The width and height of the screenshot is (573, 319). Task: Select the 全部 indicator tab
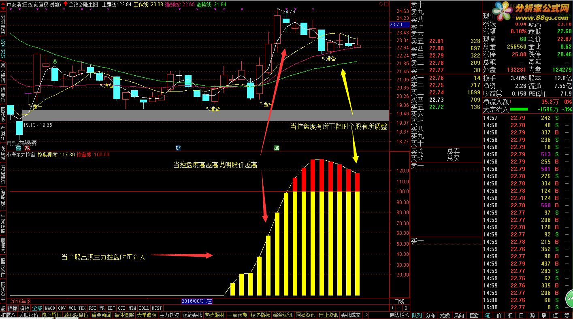click(x=37, y=308)
